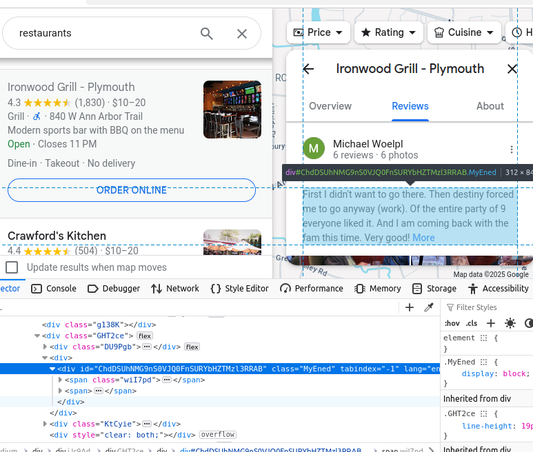Toggle light color scheme simulation
The height and width of the screenshot is (452, 533).
point(510,323)
